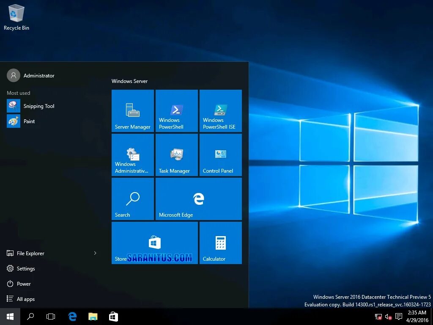Click the Administrator account picture

[14, 75]
